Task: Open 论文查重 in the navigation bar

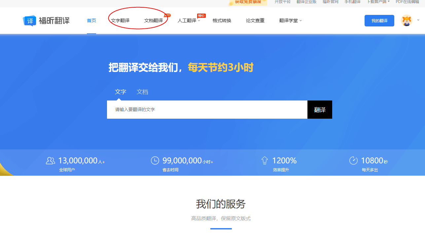Action: (255, 20)
